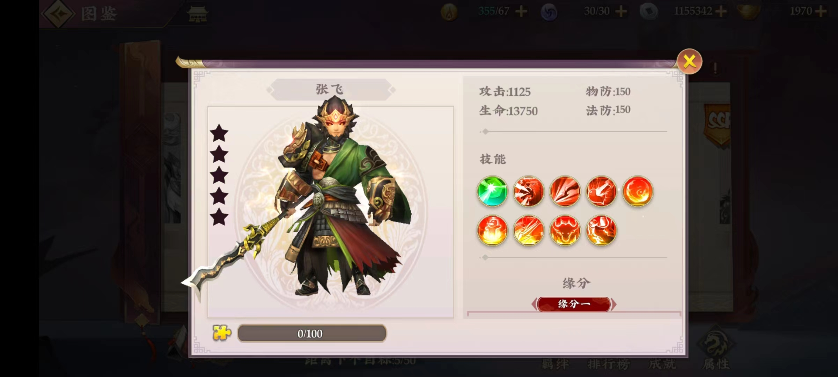The width and height of the screenshot is (838, 377).
Task: Open the lightning fist skill icon
Action: [x=601, y=230]
